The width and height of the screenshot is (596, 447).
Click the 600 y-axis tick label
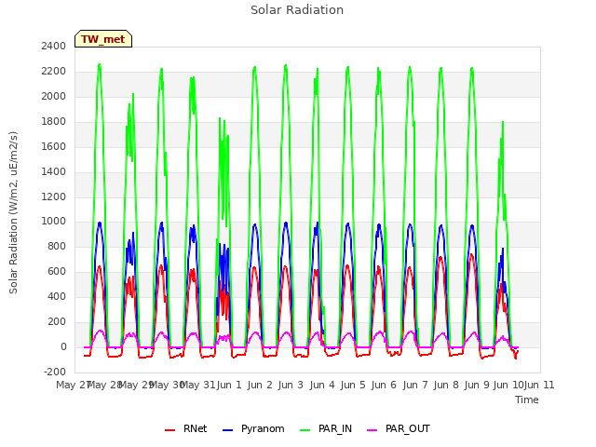click(57, 272)
